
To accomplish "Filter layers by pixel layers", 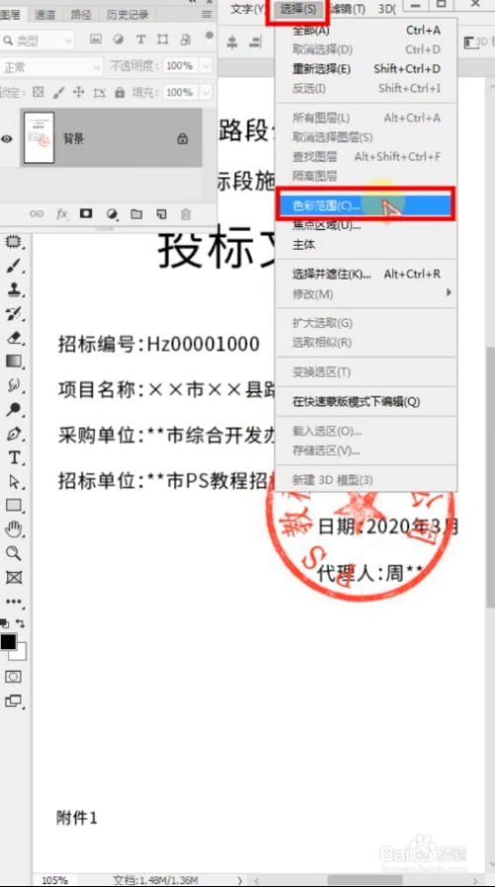I will coord(95,39).
